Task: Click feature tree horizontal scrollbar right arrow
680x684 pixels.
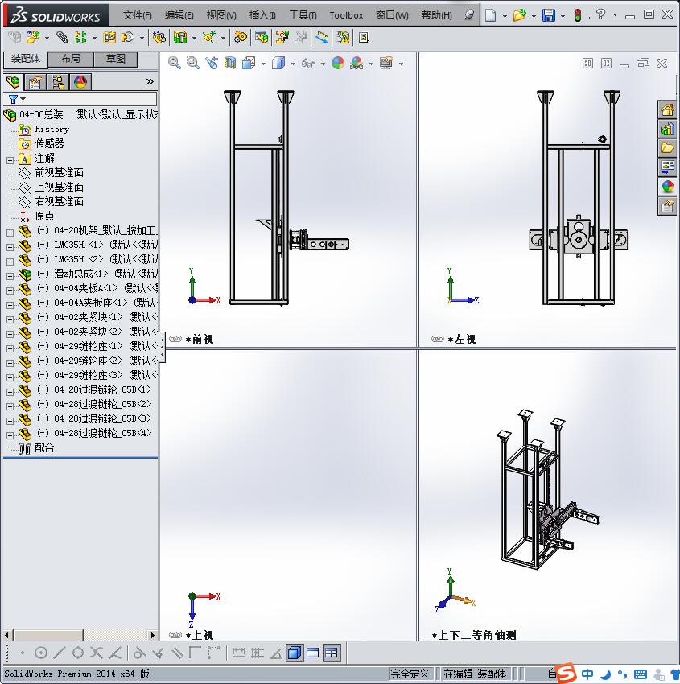Action: pos(153,635)
